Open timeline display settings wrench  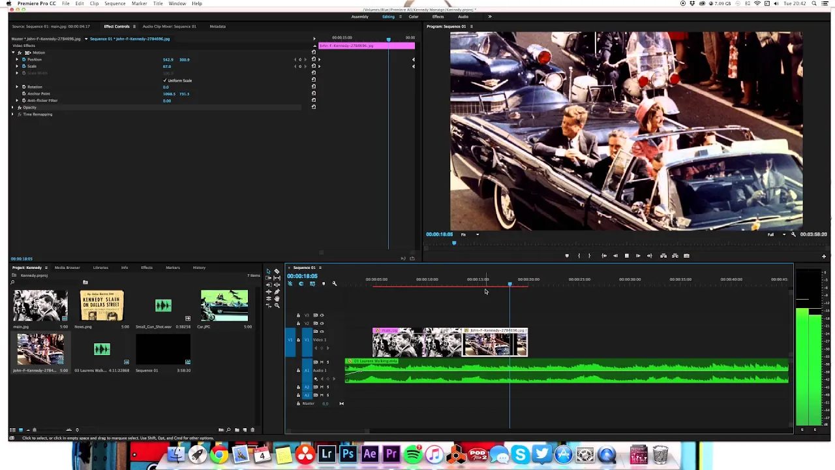click(335, 283)
